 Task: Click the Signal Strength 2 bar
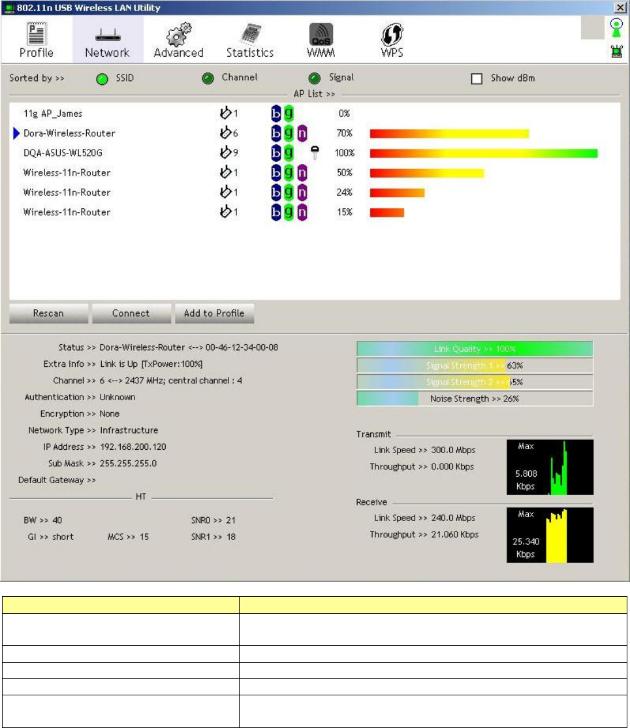click(x=475, y=382)
